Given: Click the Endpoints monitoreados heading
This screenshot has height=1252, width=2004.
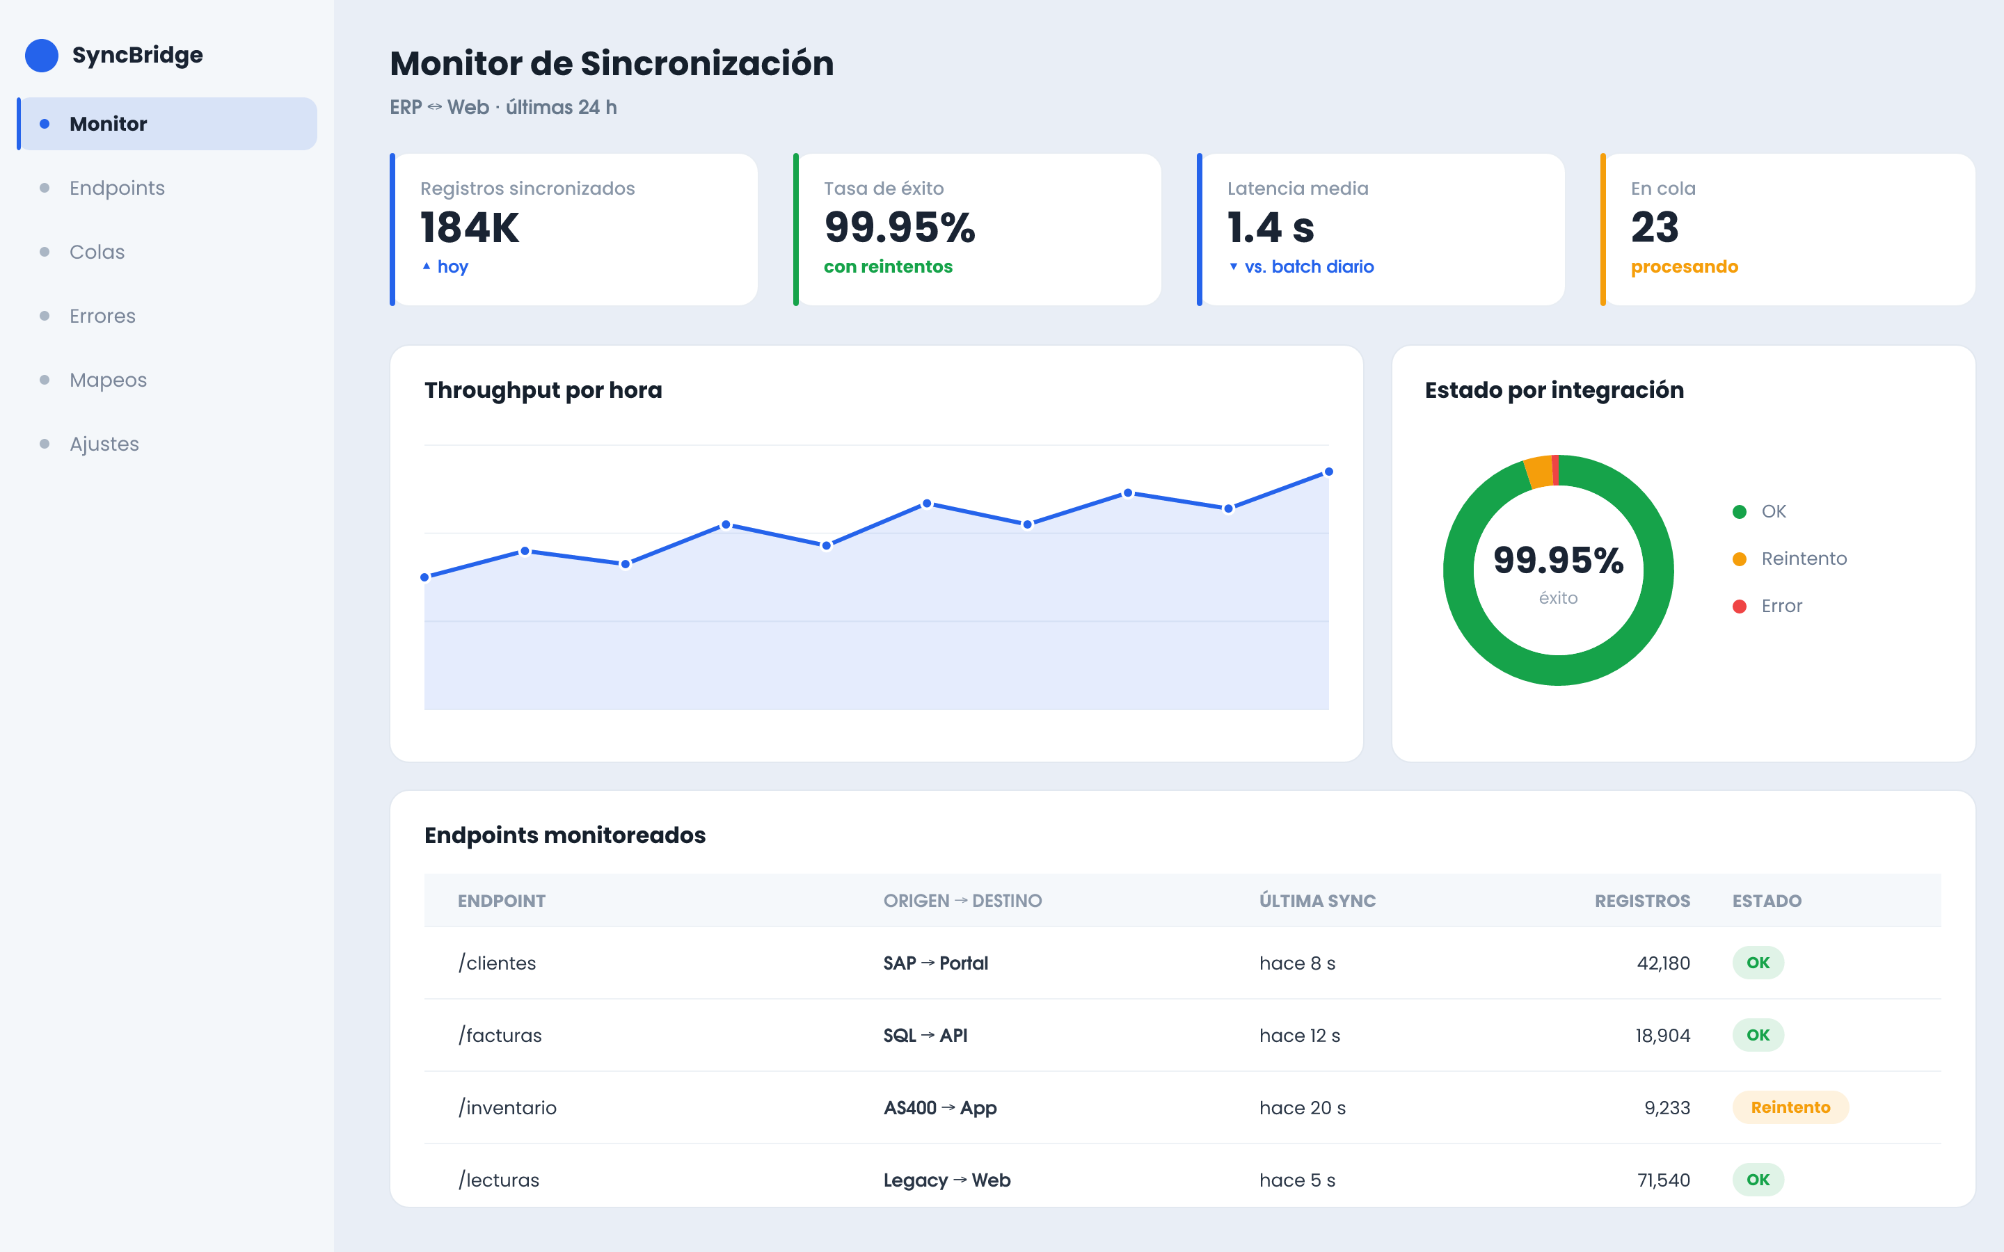Looking at the screenshot, I should pyautogui.click(x=565, y=835).
